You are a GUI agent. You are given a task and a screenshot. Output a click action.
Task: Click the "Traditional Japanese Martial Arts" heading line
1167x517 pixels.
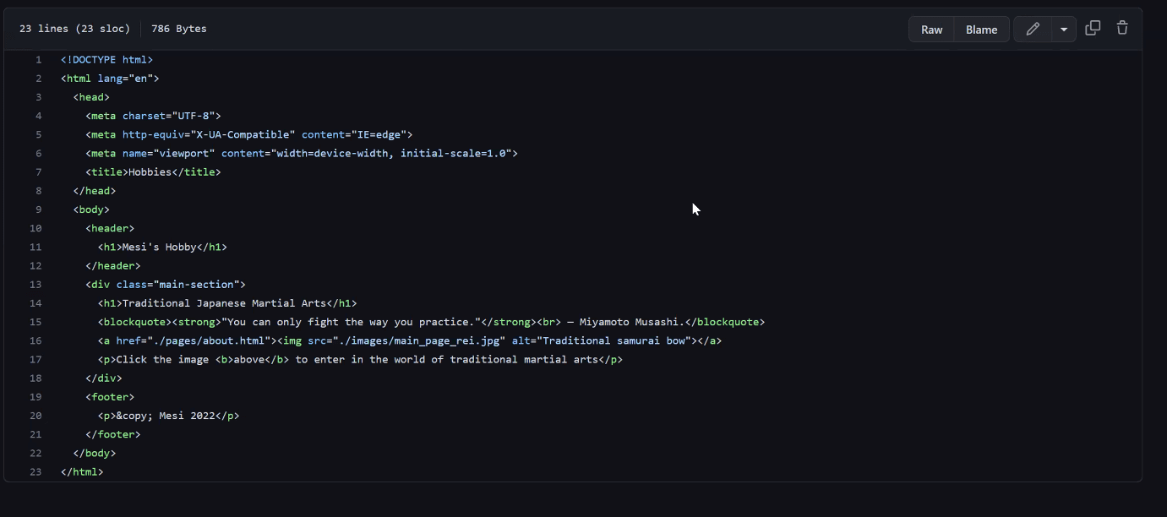[x=227, y=303]
